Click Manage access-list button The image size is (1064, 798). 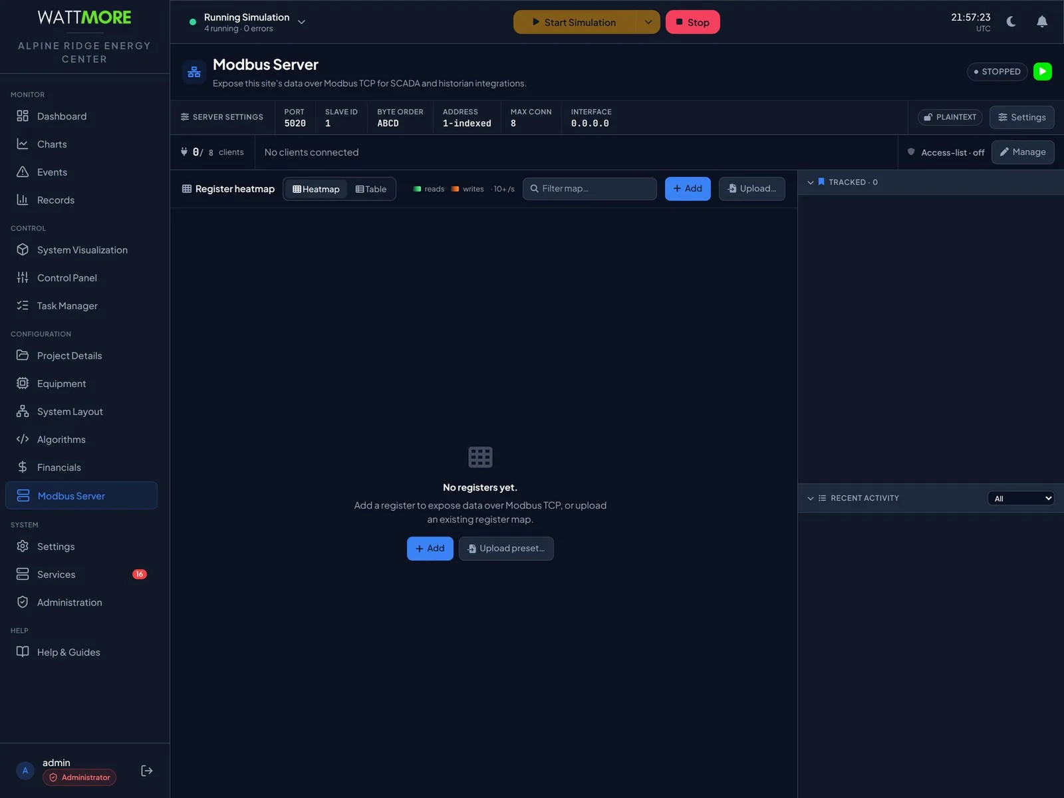click(1023, 152)
